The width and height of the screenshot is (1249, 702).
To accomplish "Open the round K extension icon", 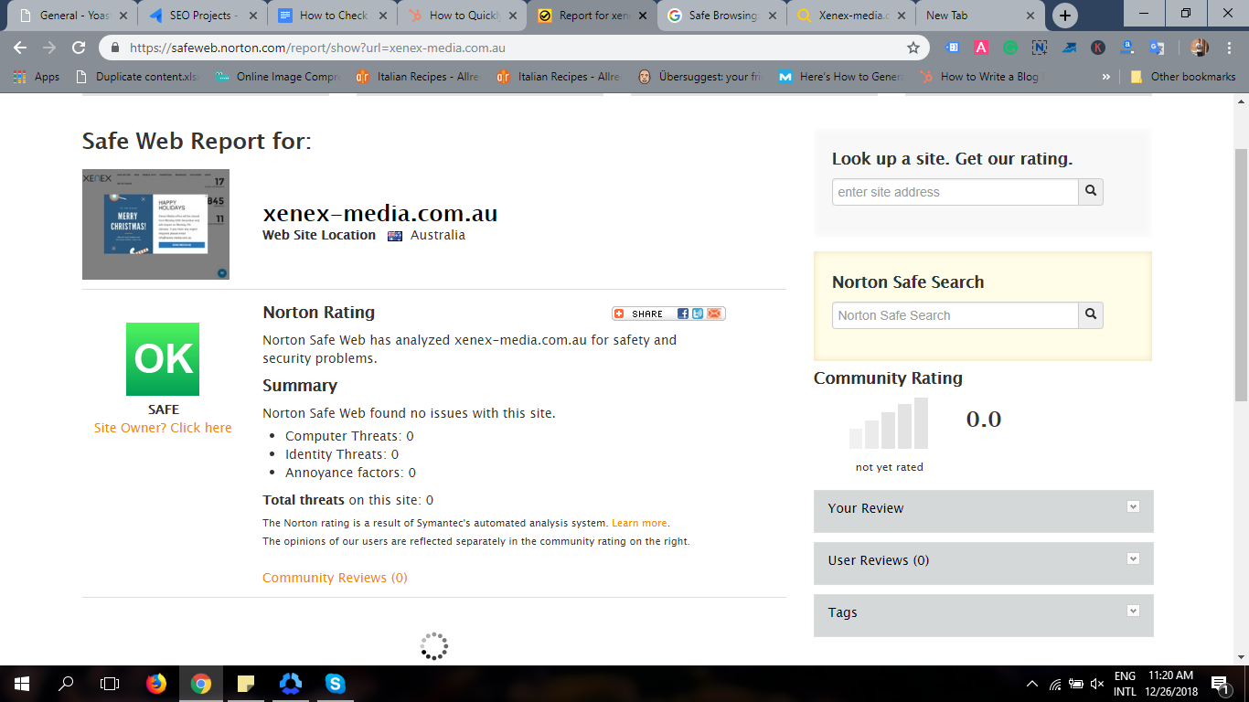I will [1098, 48].
